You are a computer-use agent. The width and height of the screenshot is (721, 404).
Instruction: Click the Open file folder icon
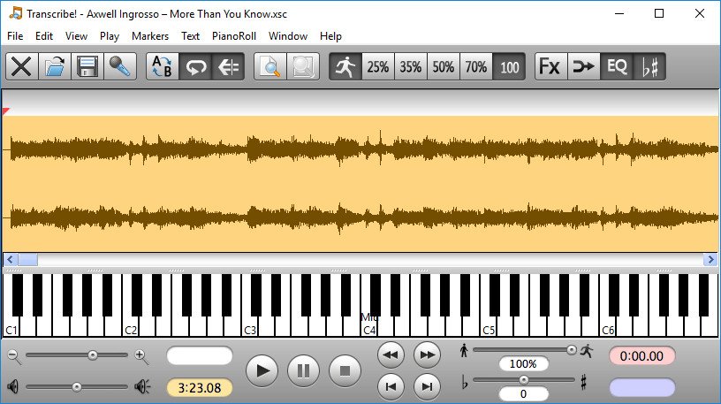(x=55, y=67)
